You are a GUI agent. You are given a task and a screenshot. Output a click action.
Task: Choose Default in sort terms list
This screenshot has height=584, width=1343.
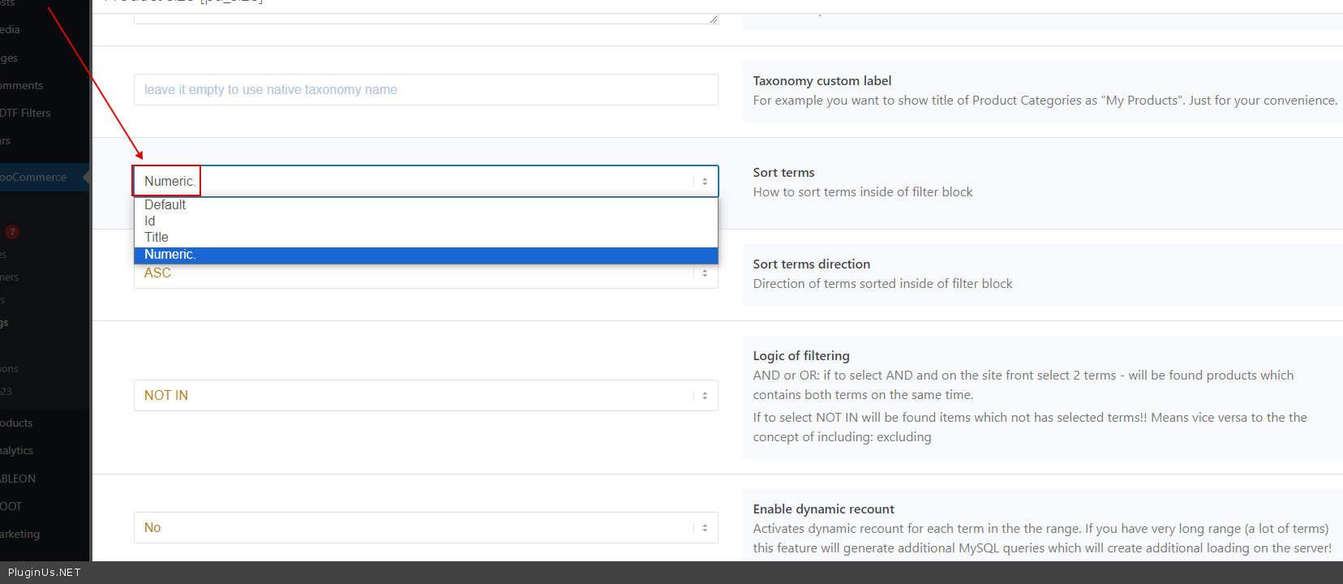[165, 205]
